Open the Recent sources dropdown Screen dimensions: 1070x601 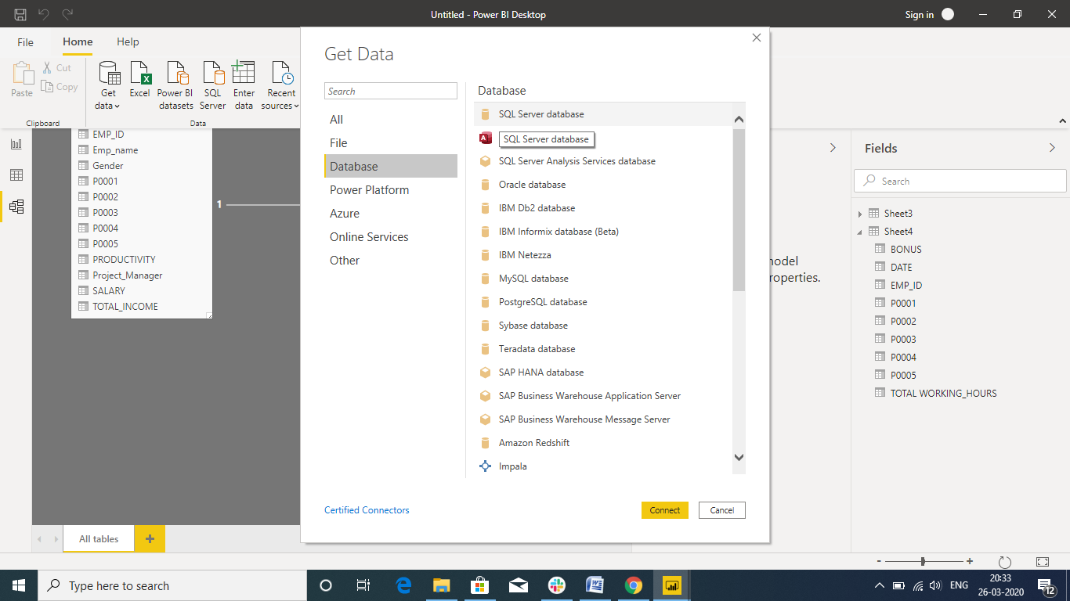tap(280, 86)
